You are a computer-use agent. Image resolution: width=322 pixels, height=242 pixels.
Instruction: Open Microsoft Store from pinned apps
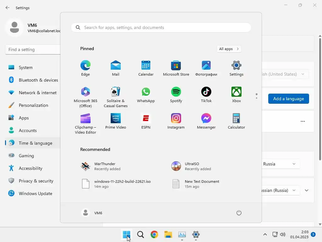[x=176, y=68]
